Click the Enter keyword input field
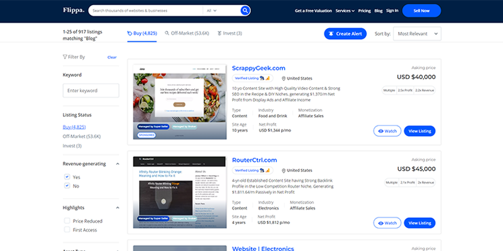 [x=91, y=90]
